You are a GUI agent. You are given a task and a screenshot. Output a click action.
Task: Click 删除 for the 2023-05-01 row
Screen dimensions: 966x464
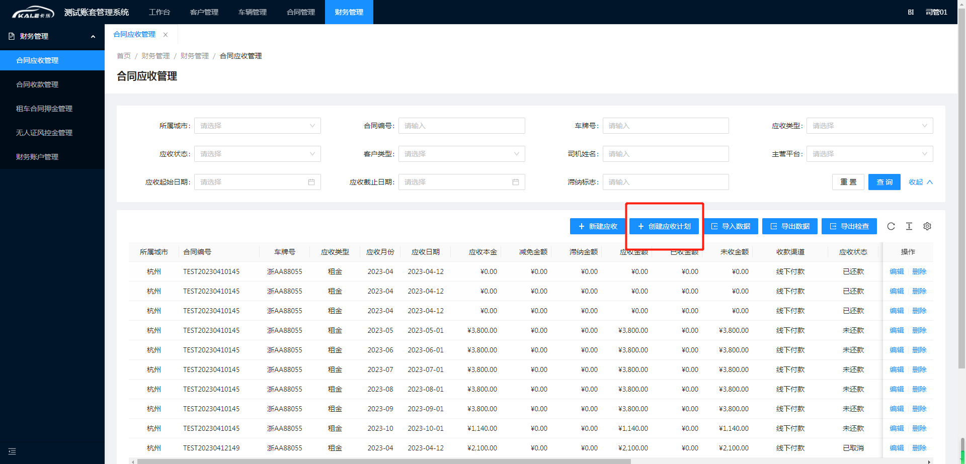[919, 330]
